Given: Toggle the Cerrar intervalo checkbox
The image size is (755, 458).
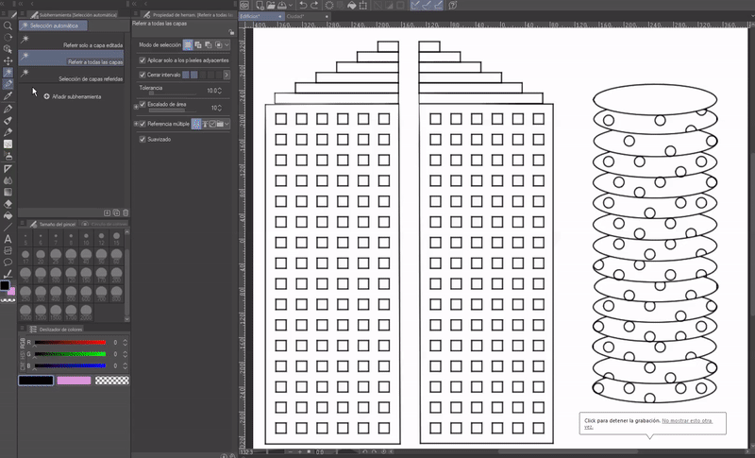Looking at the screenshot, I should (x=143, y=74).
